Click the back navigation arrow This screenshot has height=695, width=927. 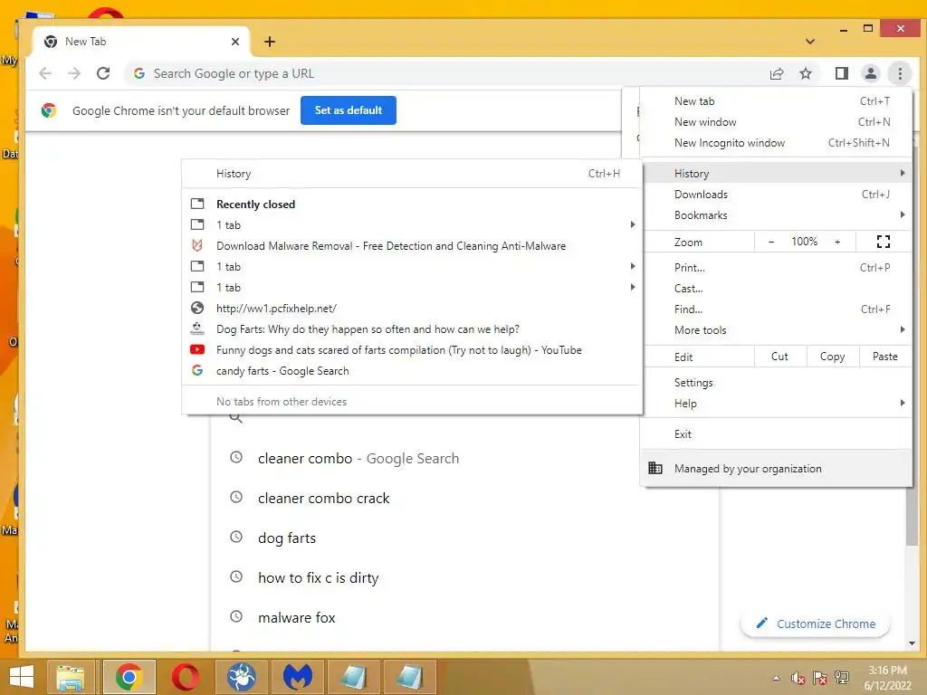point(45,73)
